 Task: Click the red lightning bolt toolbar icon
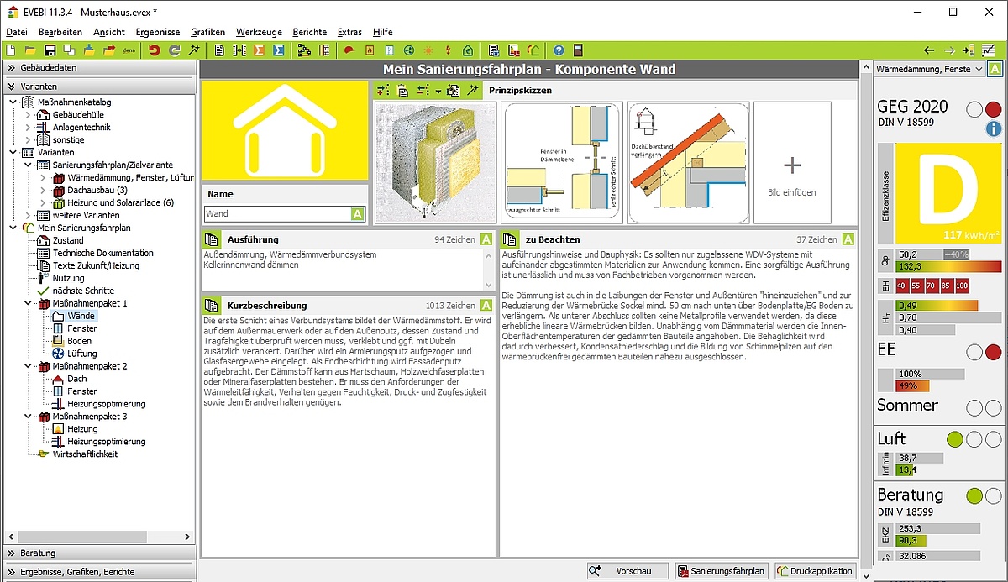[448, 50]
